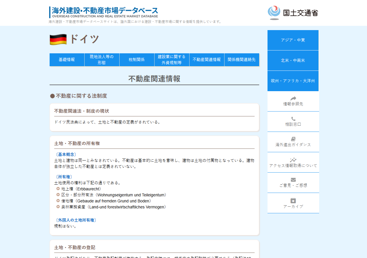Click the 区分・部分所有法 Wohnungseigentum list item
367x258 pixels.
(115, 195)
